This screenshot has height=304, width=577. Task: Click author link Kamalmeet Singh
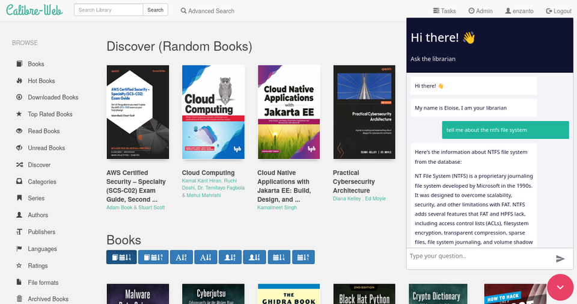pyautogui.click(x=277, y=207)
